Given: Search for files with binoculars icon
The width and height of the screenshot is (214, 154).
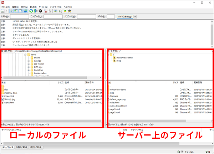Looking at the screenshot, I should pos(70,11).
